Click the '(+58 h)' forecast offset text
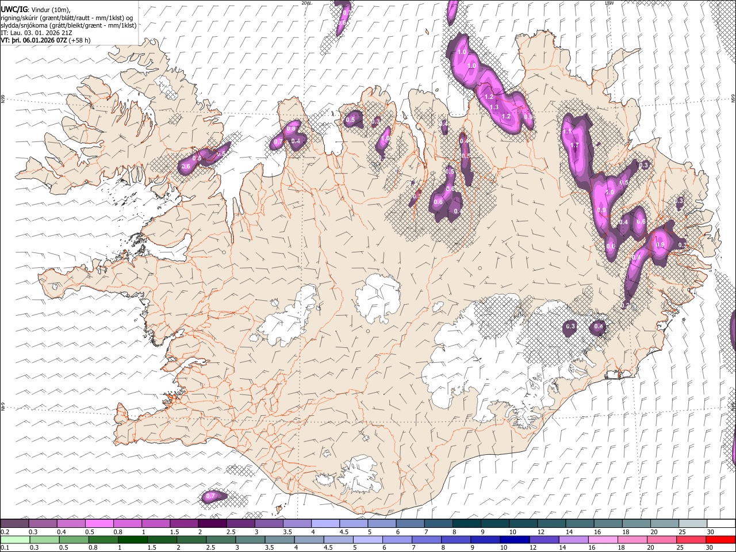 coord(79,41)
